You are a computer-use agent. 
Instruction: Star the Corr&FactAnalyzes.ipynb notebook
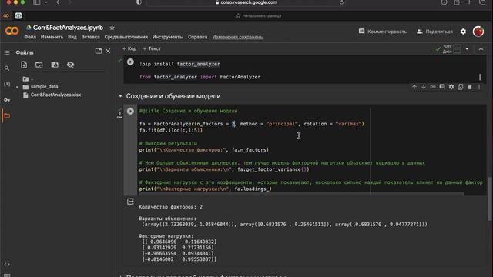click(x=112, y=28)
